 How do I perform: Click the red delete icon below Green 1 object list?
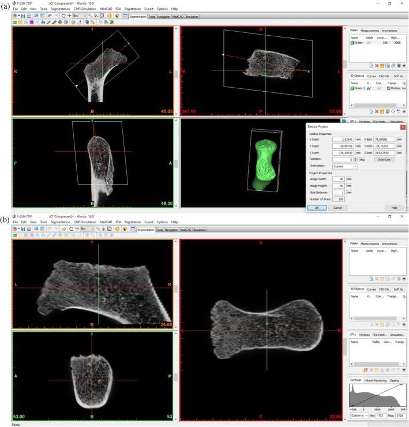click(x=377, y=111)
